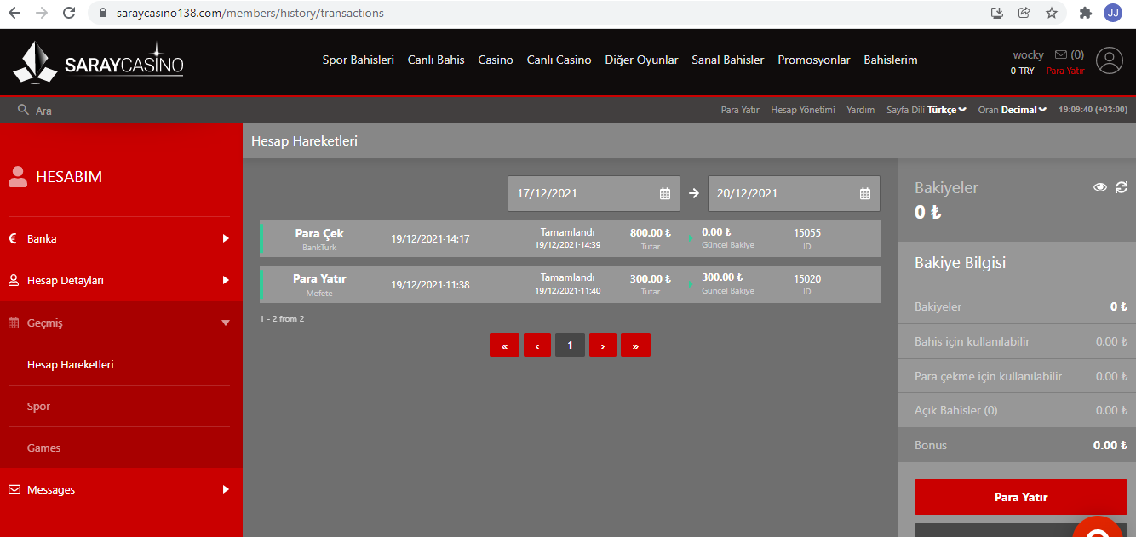
Task: Select Hesap Hareketleri in the sidebar
Action: [x=71, y=364]
